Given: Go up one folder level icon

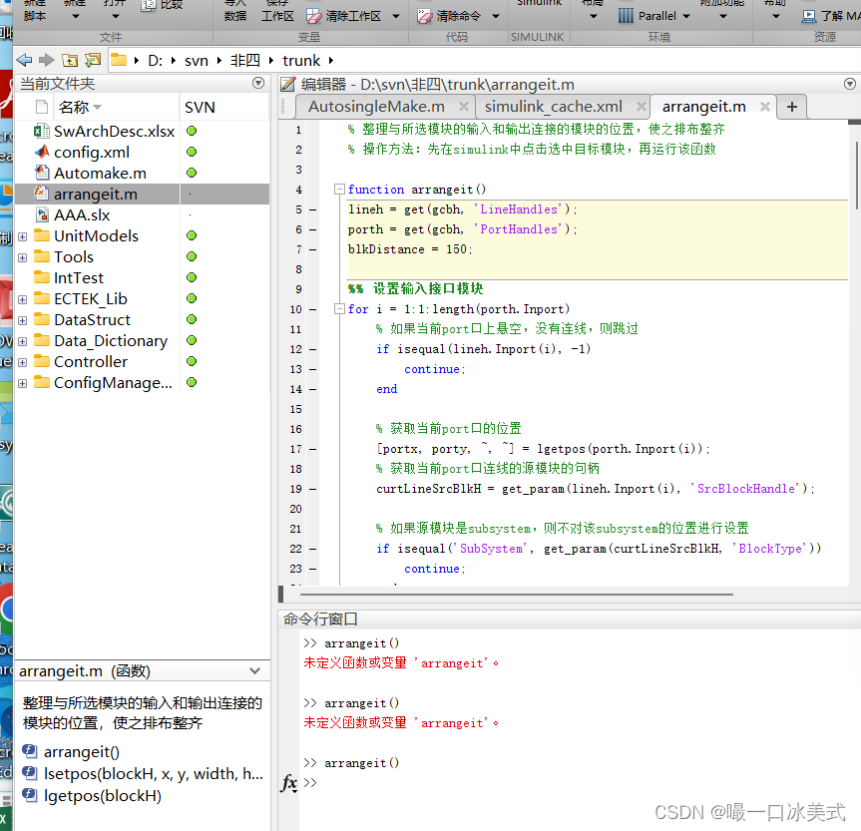Looking at the screenshot, I should point(70,60).
